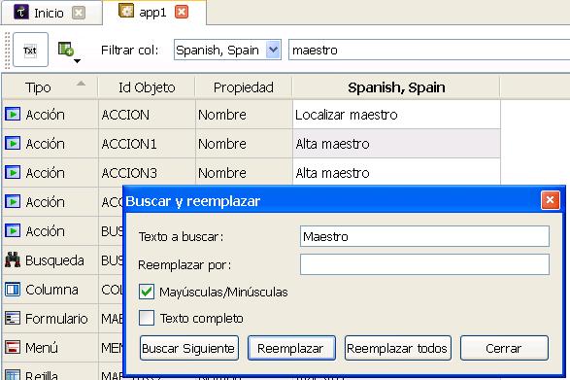This screenshot has width=570, height=380.
Task: Click the Nombre cell in the ACCION row
Action: (x=244, y=115)
